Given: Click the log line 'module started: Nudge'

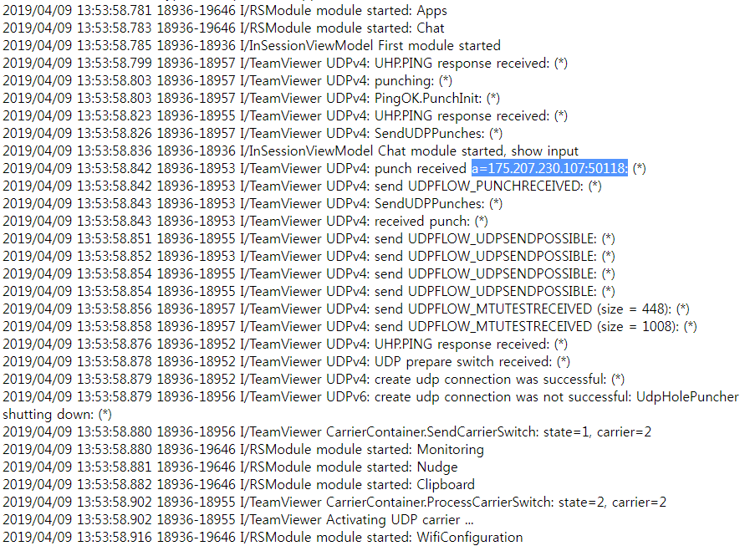Looking at the screenshot, I should pos(230,467).
